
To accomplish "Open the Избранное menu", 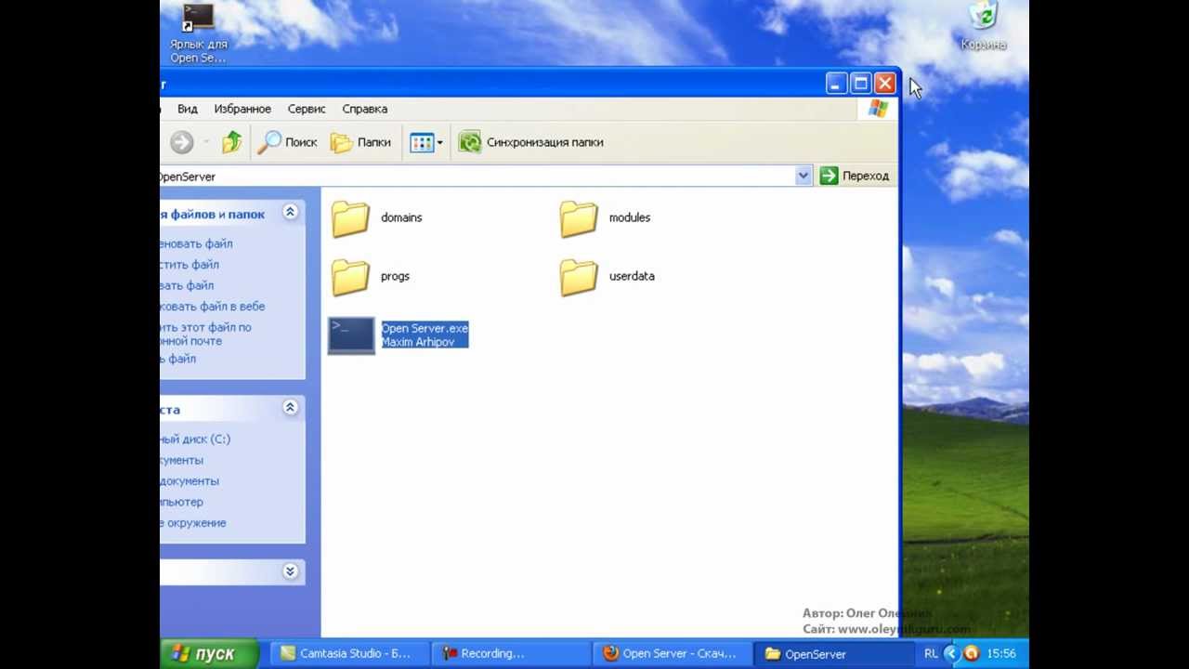I will coord(242,109).
